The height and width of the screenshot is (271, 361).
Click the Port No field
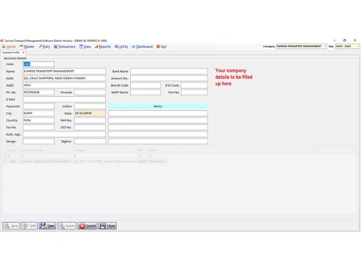[194, 93]
